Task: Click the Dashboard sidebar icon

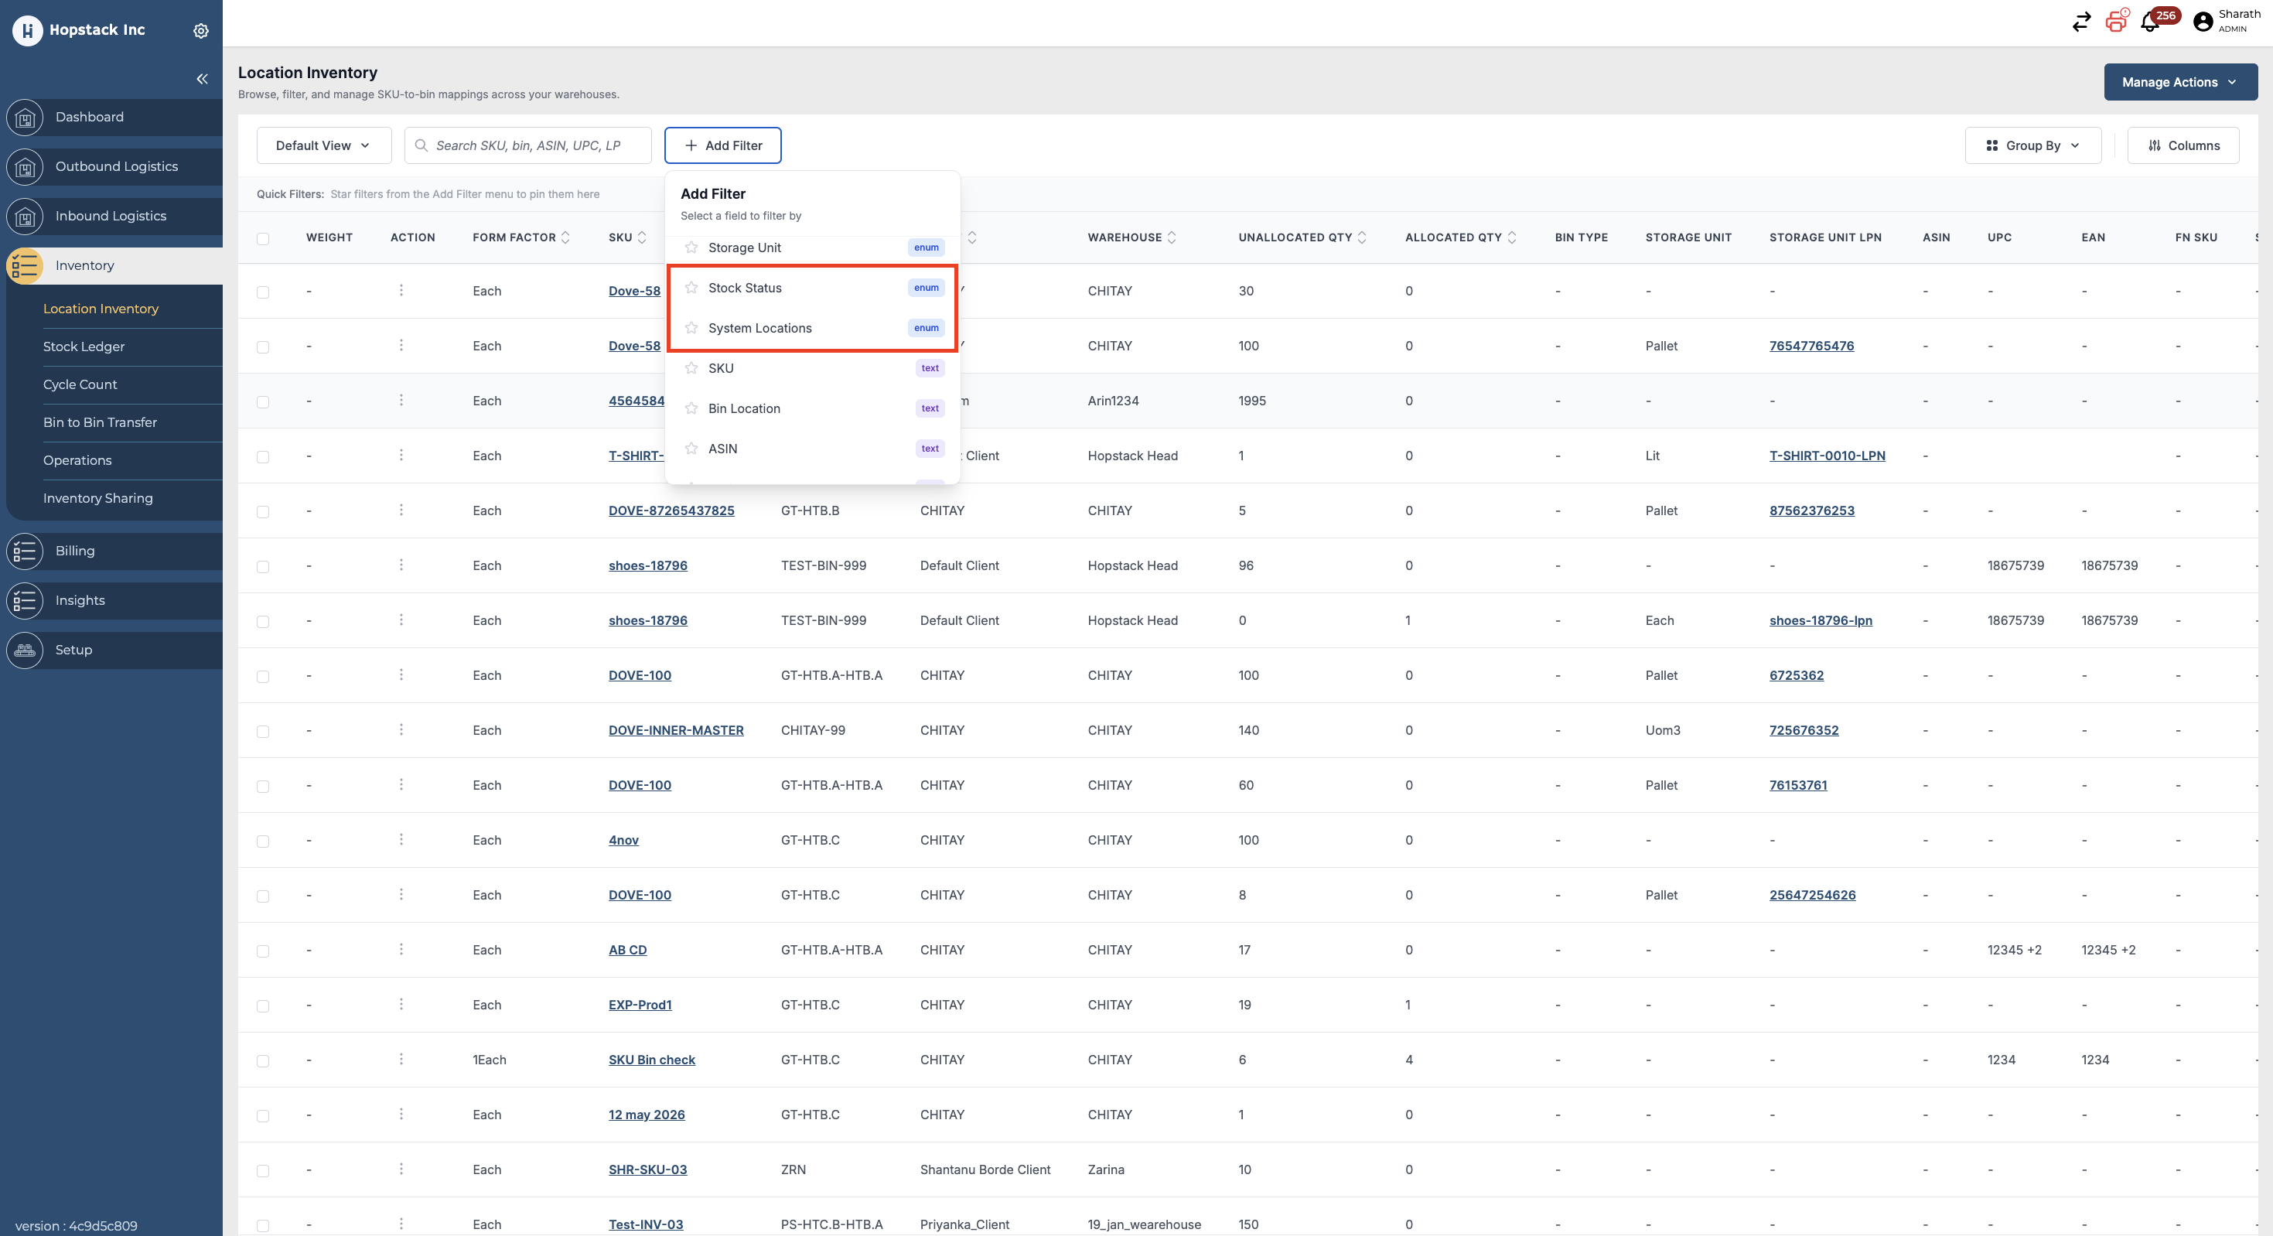Action: tap(25, 118)
